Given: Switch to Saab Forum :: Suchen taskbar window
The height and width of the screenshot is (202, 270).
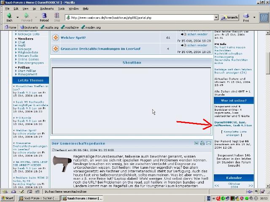Looking at the screenshot, I should 39,198.
